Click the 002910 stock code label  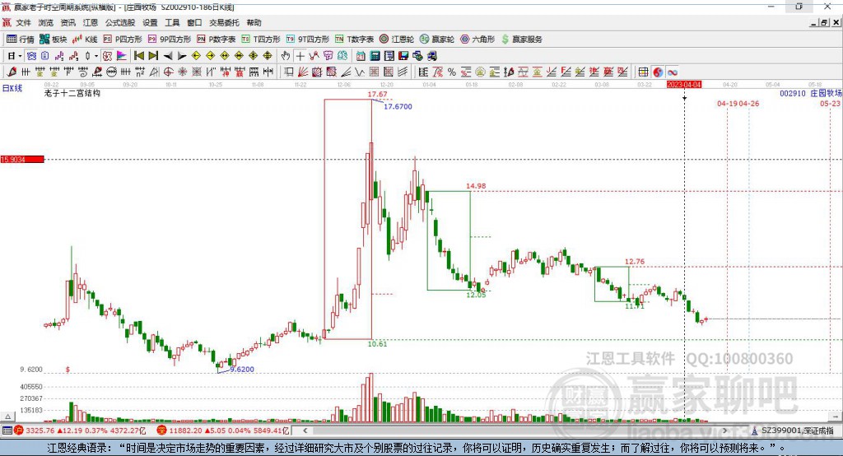coord(793,93)
